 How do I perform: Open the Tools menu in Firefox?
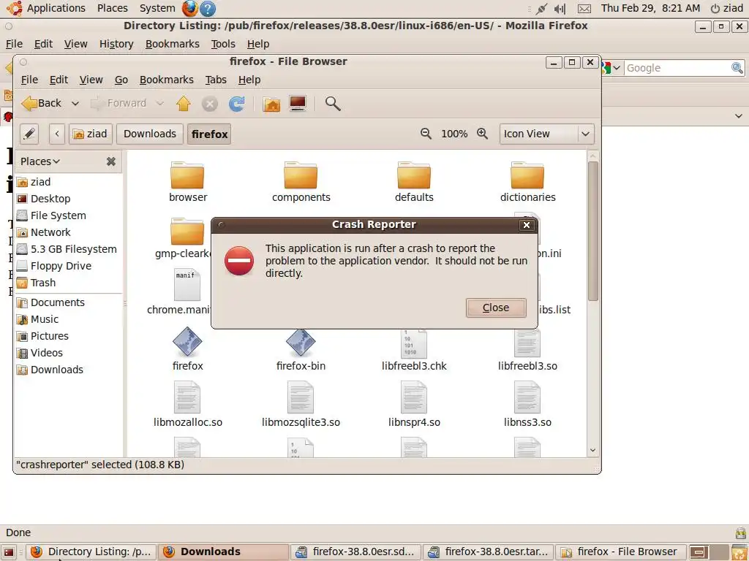tap(223, 44)
